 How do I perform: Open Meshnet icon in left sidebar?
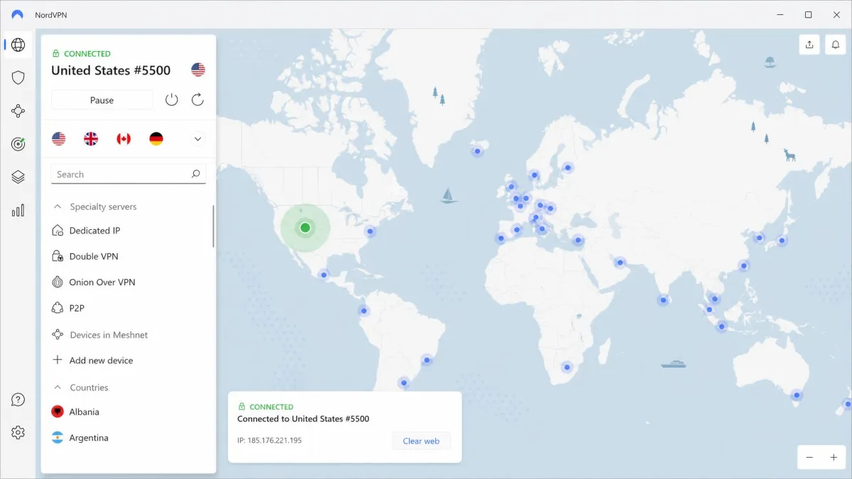point(18,111)
